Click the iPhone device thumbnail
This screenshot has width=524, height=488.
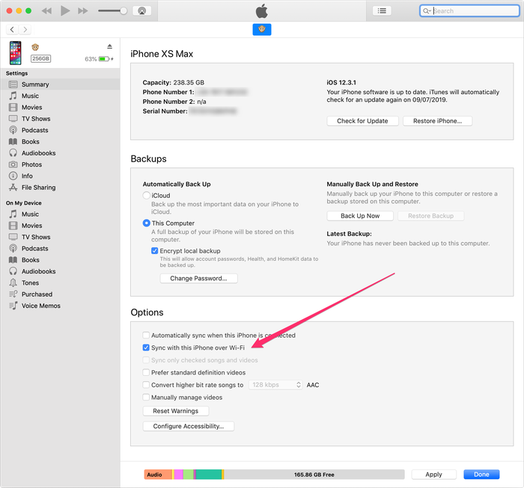(16, 53)
